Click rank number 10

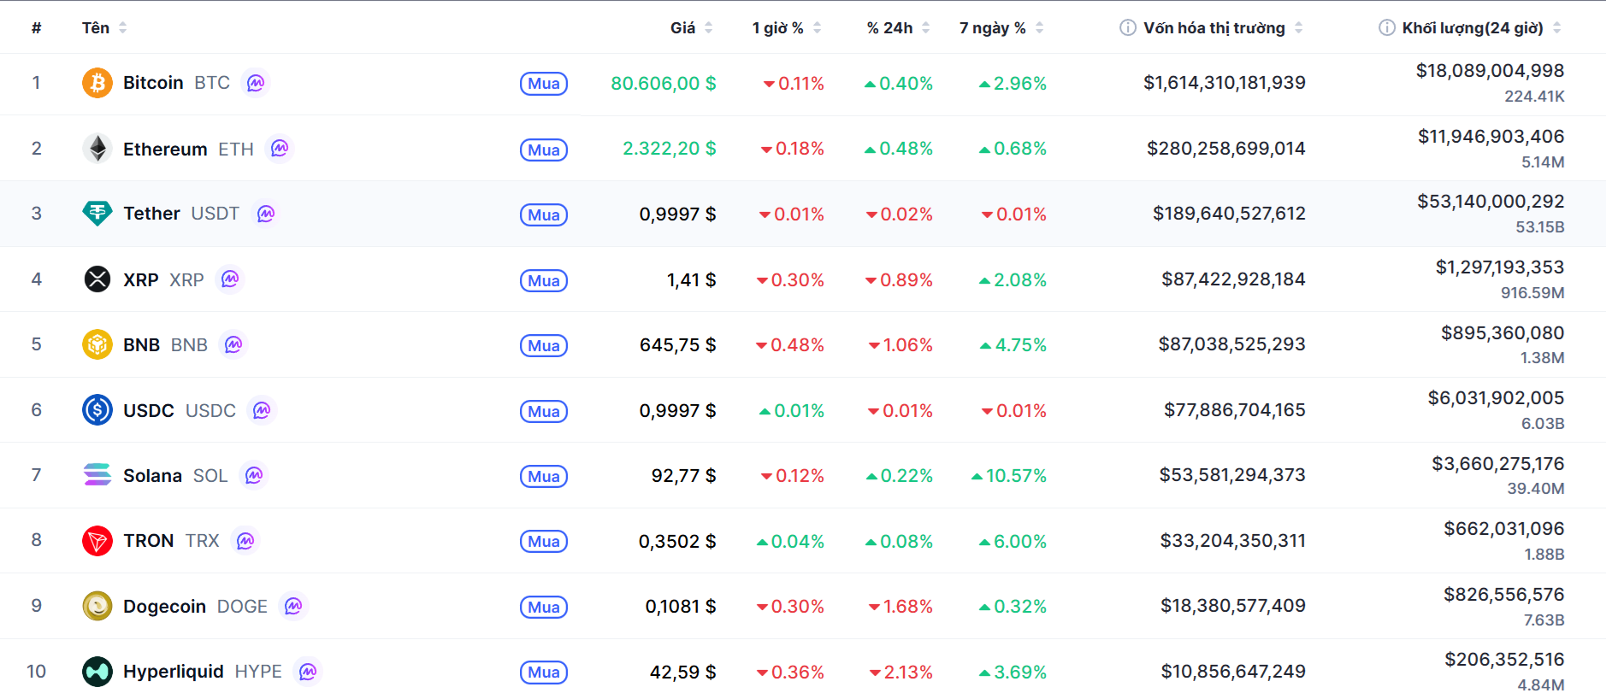click(x=36, y=672)
